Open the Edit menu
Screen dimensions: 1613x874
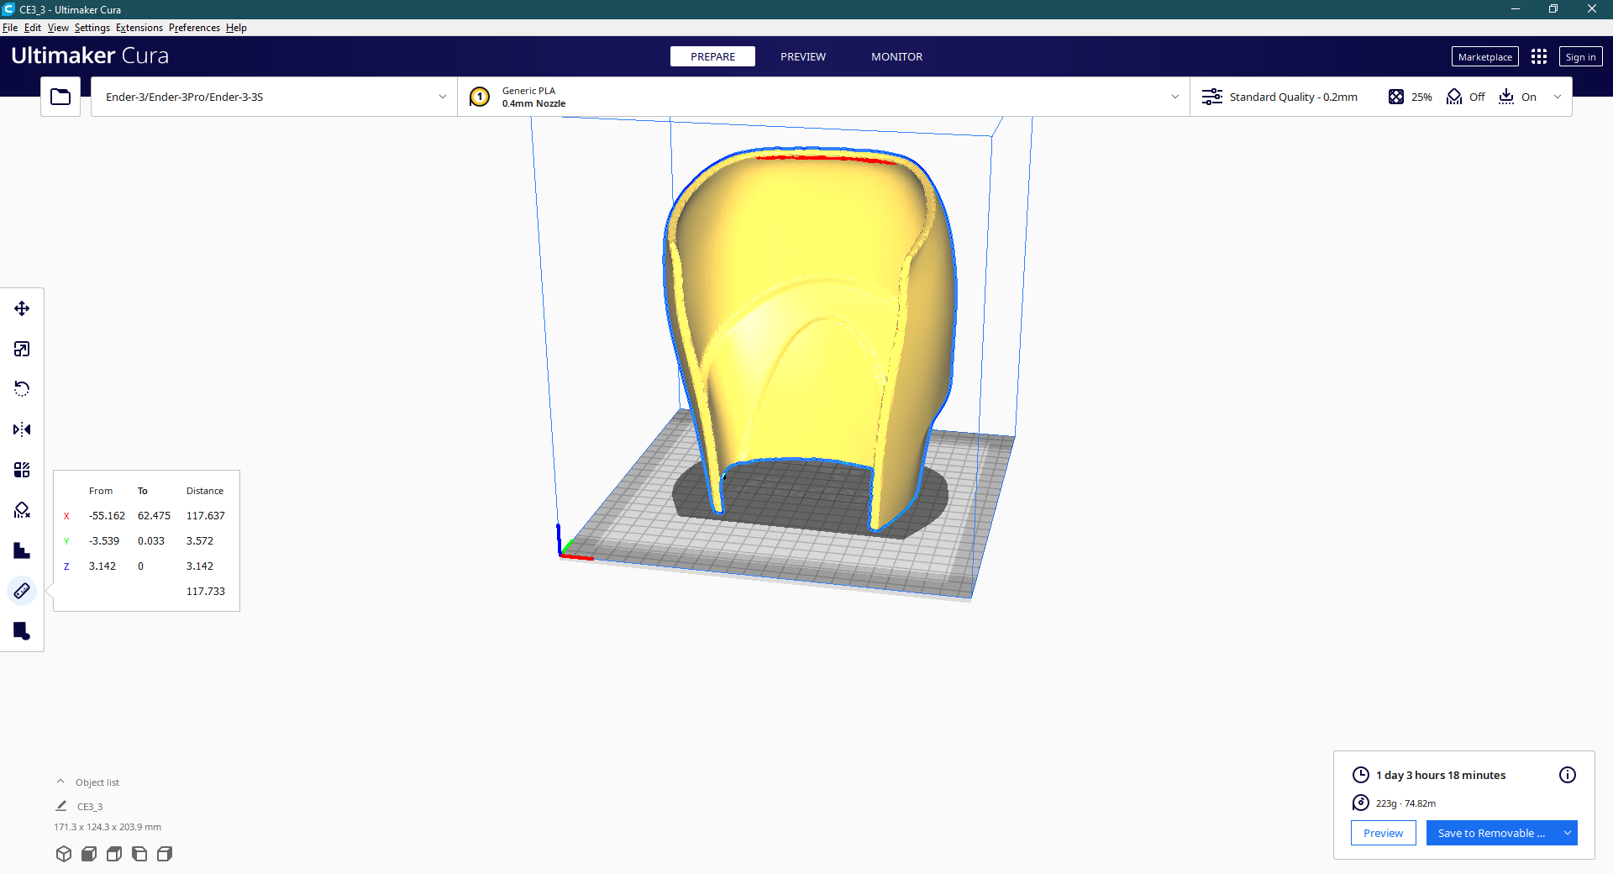pos(33,28)
